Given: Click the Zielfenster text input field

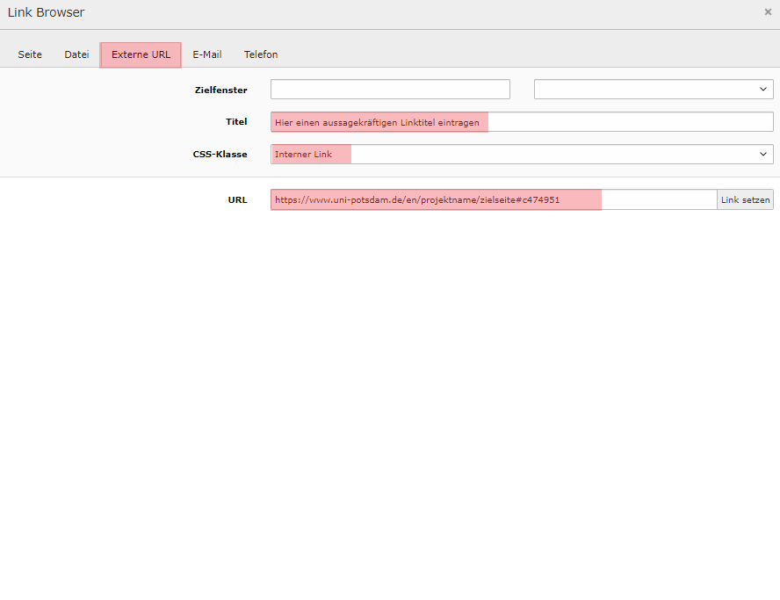Looking at the screenshot, I should (390, 90).
